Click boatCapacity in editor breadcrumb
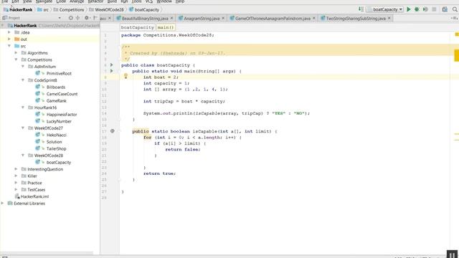 pos(137,27)
